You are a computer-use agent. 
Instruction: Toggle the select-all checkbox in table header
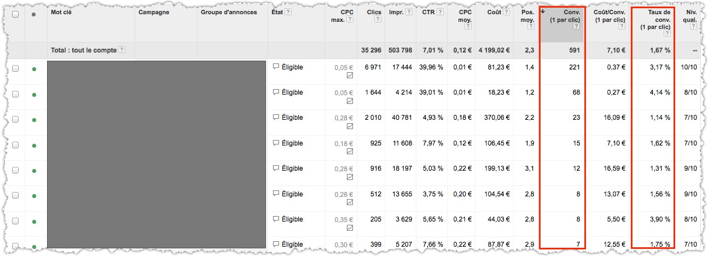15,14
